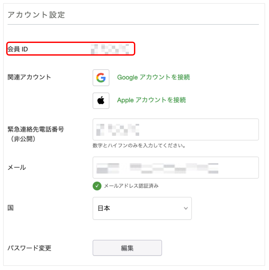Viewport: 269px width, 270px height.
Task: Click the 国 field label
Action: (10, 208)
